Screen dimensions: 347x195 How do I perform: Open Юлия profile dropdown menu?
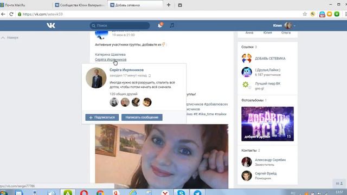click(284, 25)
